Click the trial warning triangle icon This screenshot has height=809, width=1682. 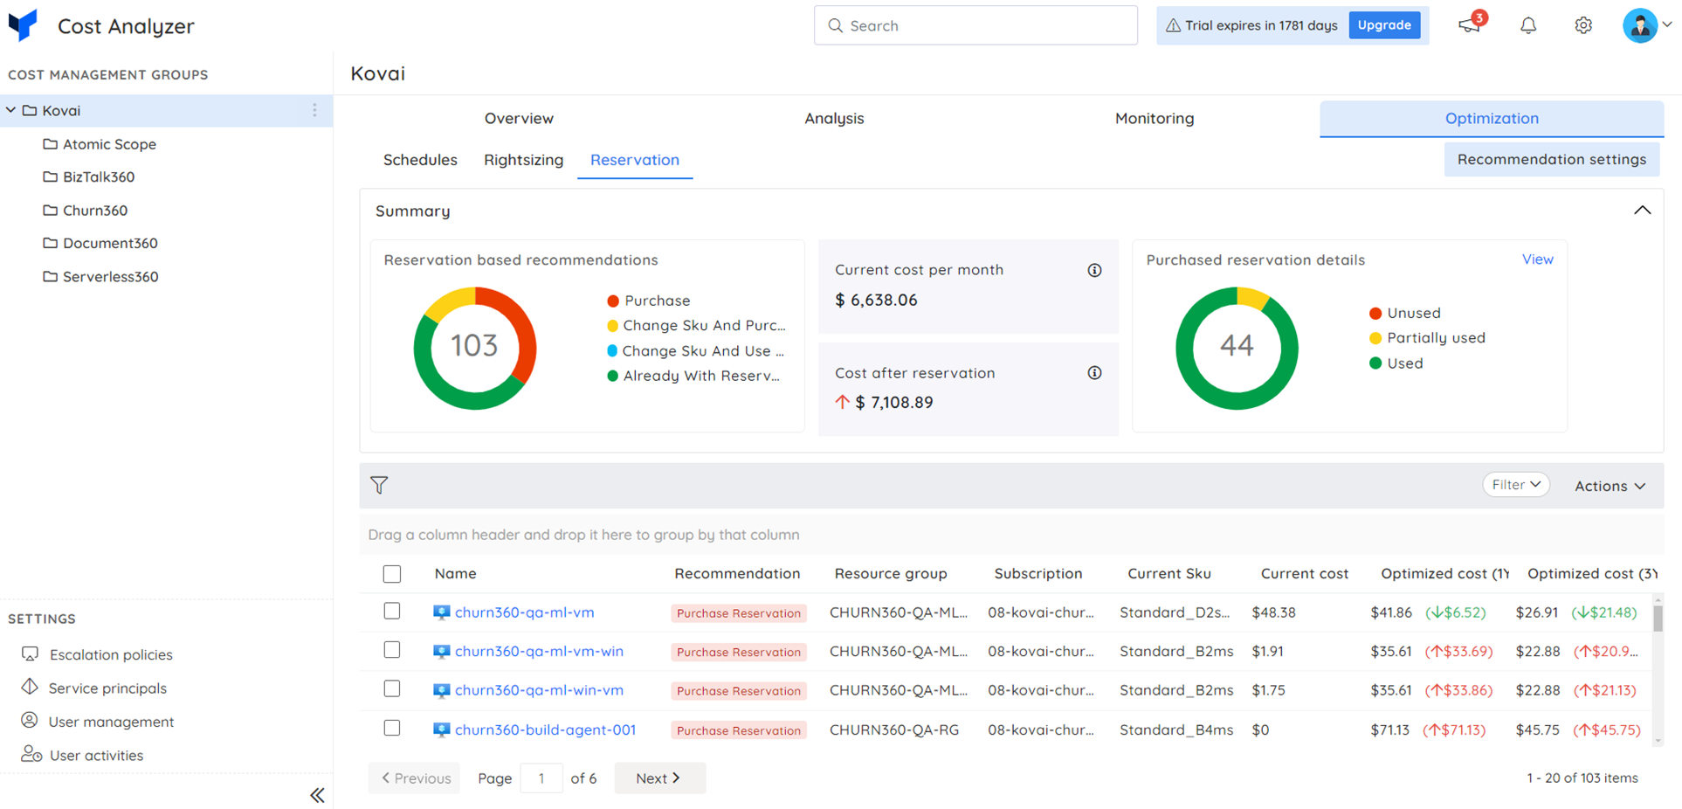click(x=1173, y=25)
